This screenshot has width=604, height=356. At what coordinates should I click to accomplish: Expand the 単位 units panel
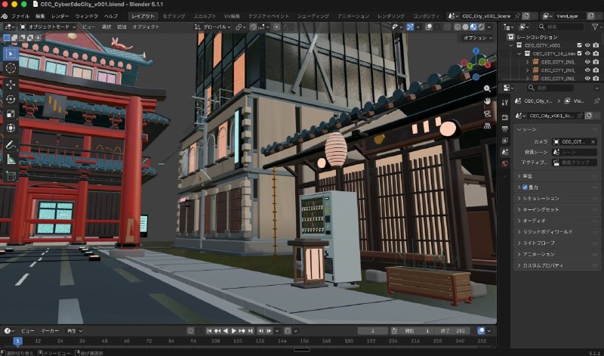557,176
